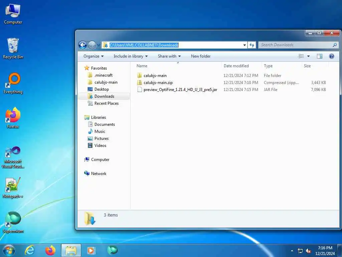The image size is (342, 257).
Task: Click the 7,096 KB size cell
Action: (x=318, y=90)
